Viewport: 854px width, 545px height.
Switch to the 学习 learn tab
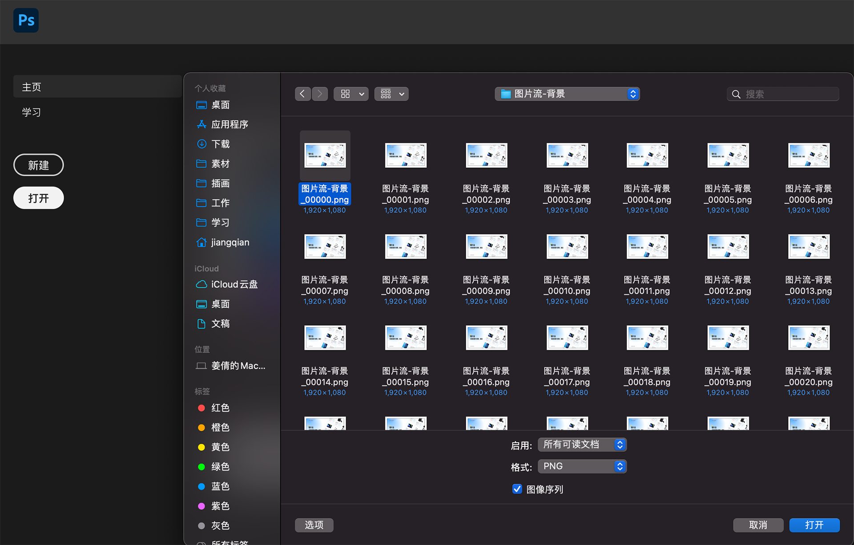[32, 112]
